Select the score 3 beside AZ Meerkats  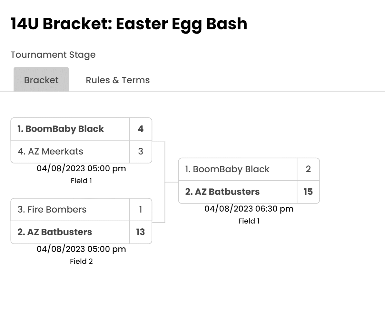[x=140, y=151]
